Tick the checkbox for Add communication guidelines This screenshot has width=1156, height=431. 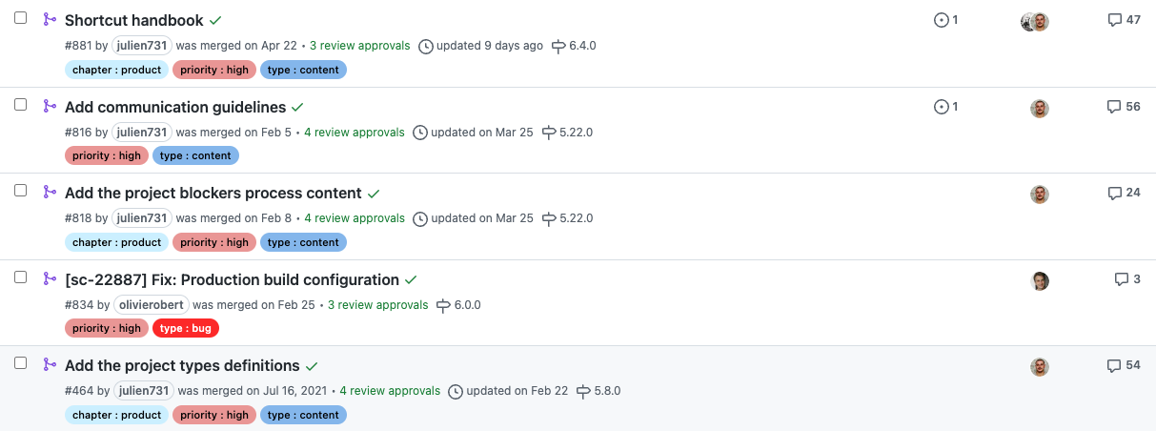click(x=20, y=104)
